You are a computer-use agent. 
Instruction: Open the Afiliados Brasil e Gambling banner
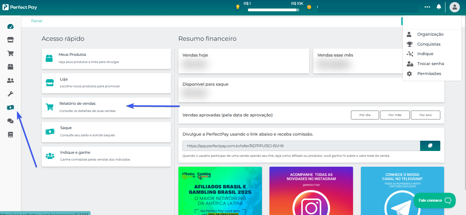[220, 191]
